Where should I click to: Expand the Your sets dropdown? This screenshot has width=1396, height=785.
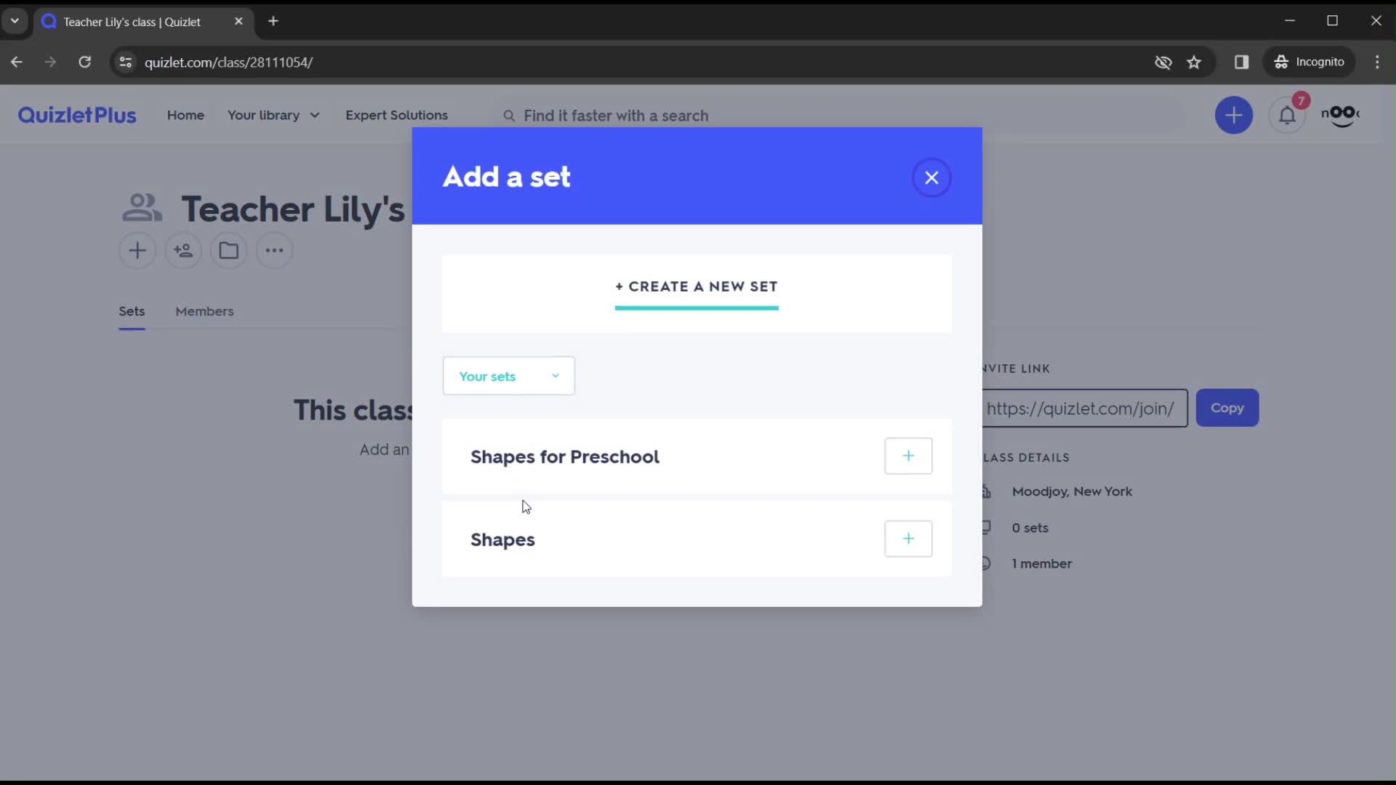(x=508, y=376)
